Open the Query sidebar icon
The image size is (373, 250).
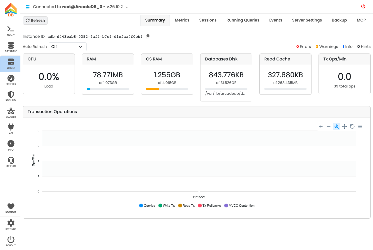pos(11,31)
